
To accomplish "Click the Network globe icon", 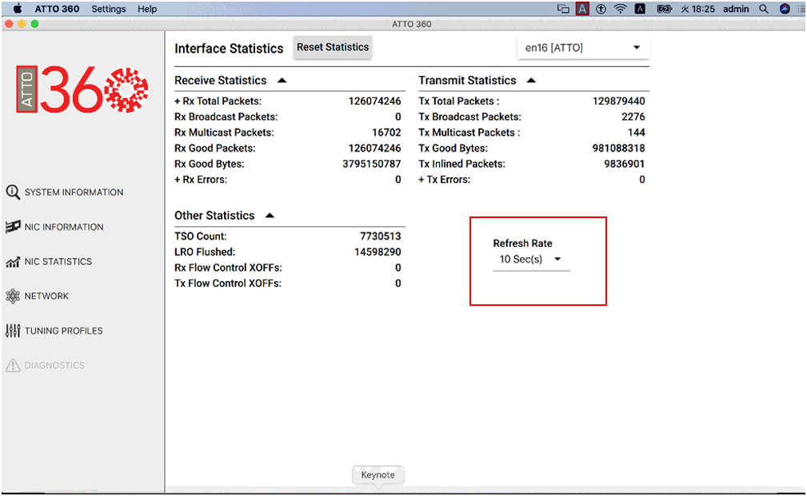I will click(x=13, y=296).
